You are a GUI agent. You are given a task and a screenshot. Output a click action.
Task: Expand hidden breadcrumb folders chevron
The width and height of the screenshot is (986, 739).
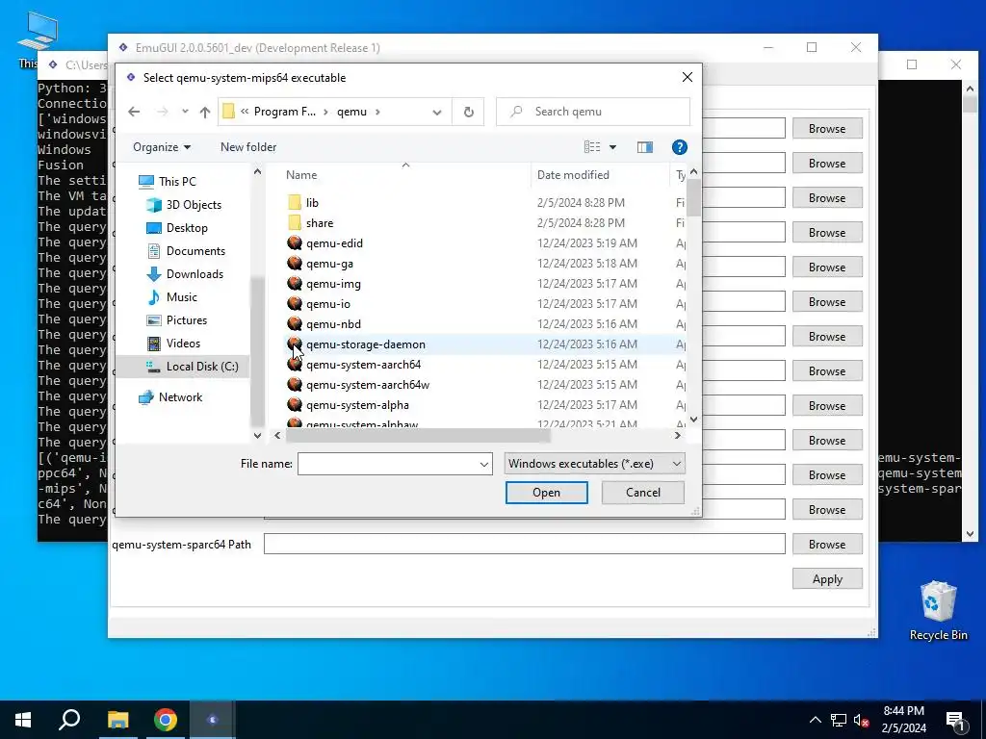coord(245,112)
